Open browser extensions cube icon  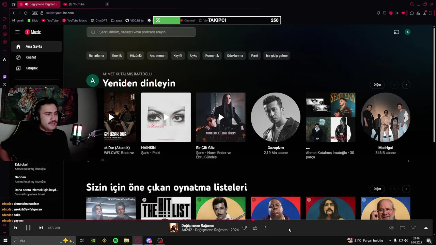point(412,13)
